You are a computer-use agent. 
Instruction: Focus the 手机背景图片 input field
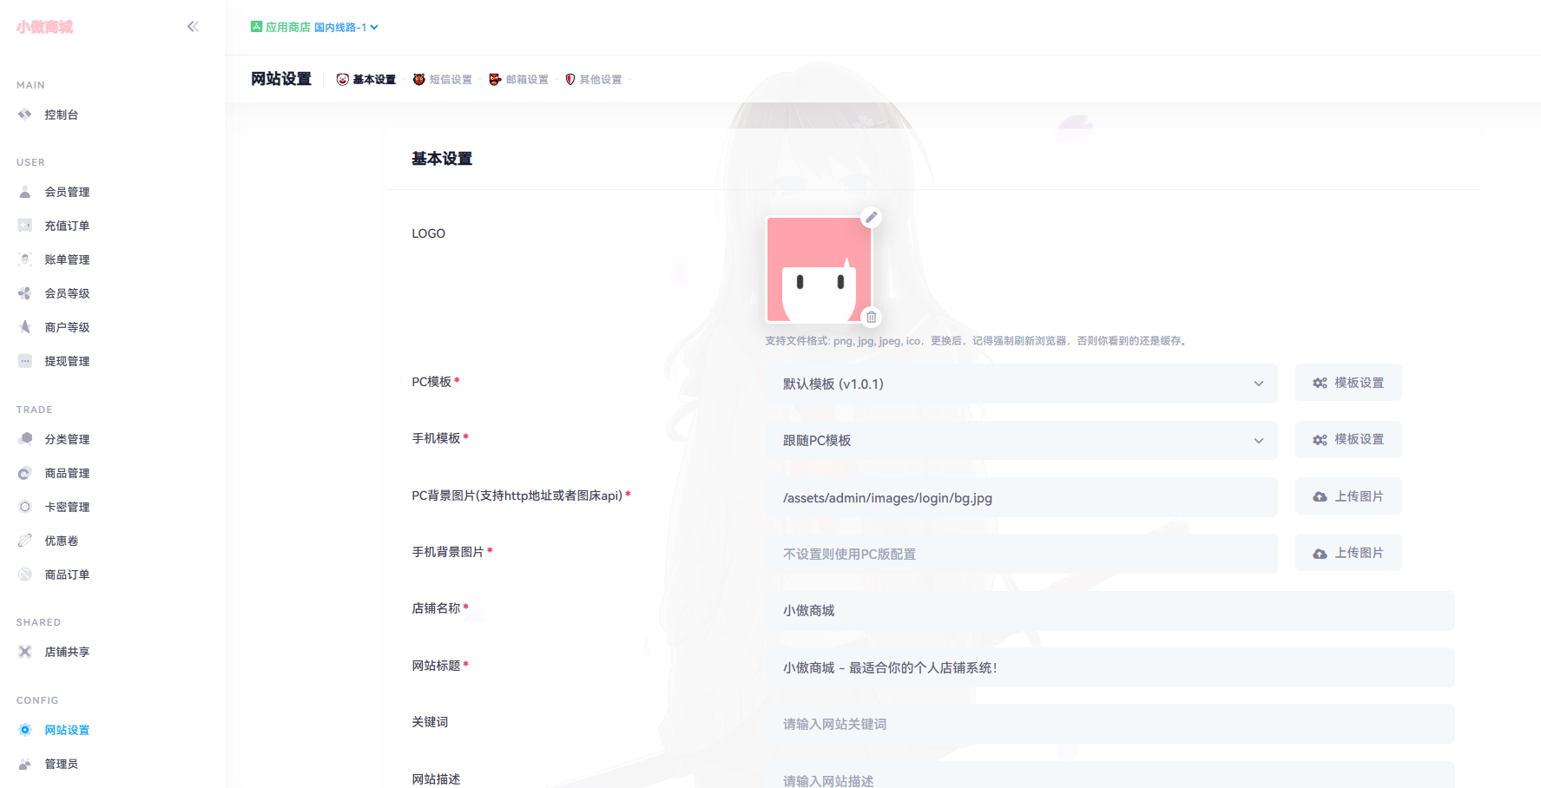pos(1021,554)
